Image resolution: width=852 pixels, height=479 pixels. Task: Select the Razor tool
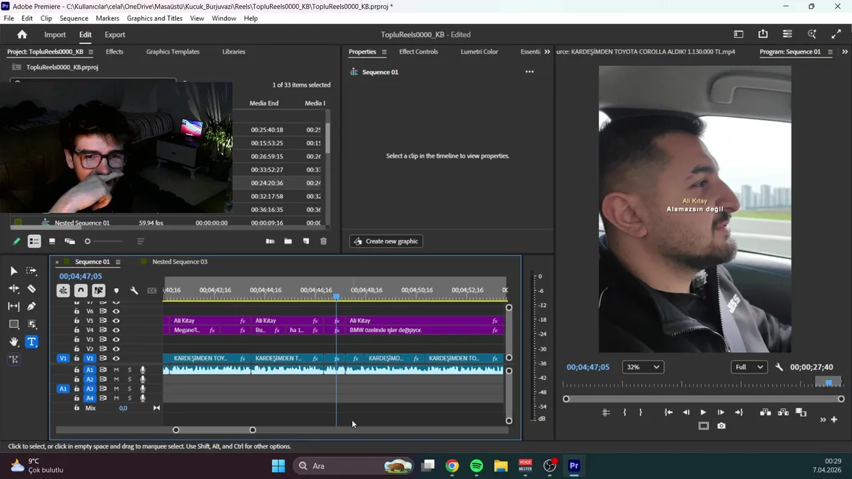[31, 289]
